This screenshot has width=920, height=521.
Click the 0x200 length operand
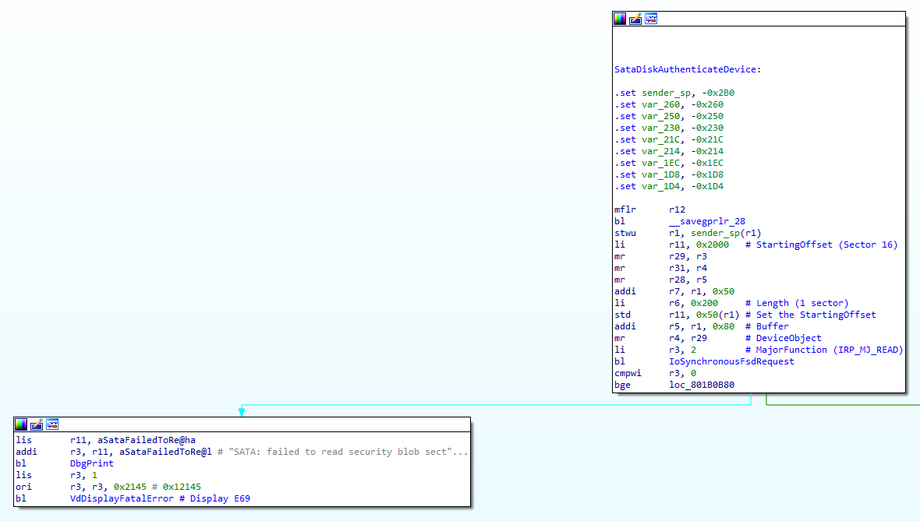coord(704,304)
